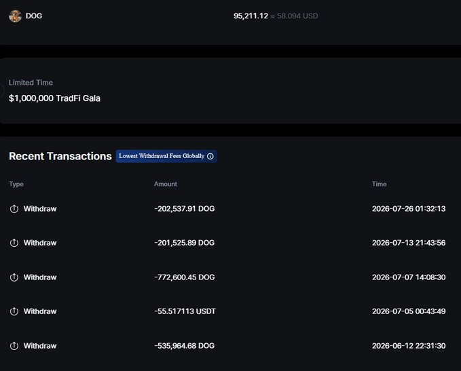Click the -55.517113 USDT amount
This screenshot has height=371, width=461.
coord(185,311)
